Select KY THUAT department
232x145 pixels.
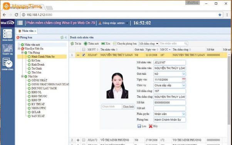pyautogui.click(x=38, y=104)
